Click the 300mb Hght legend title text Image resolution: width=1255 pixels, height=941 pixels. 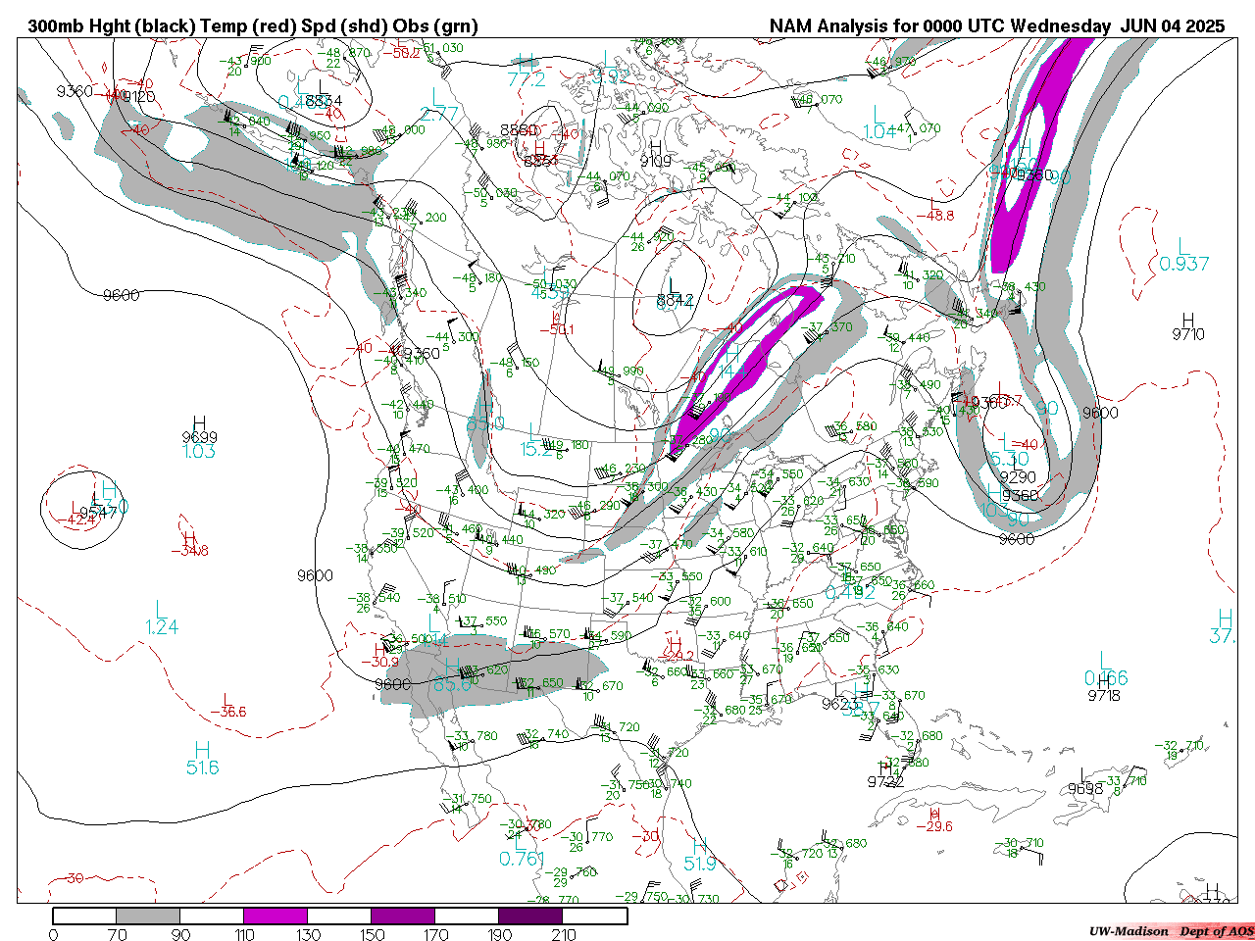(x=253, y=26)
